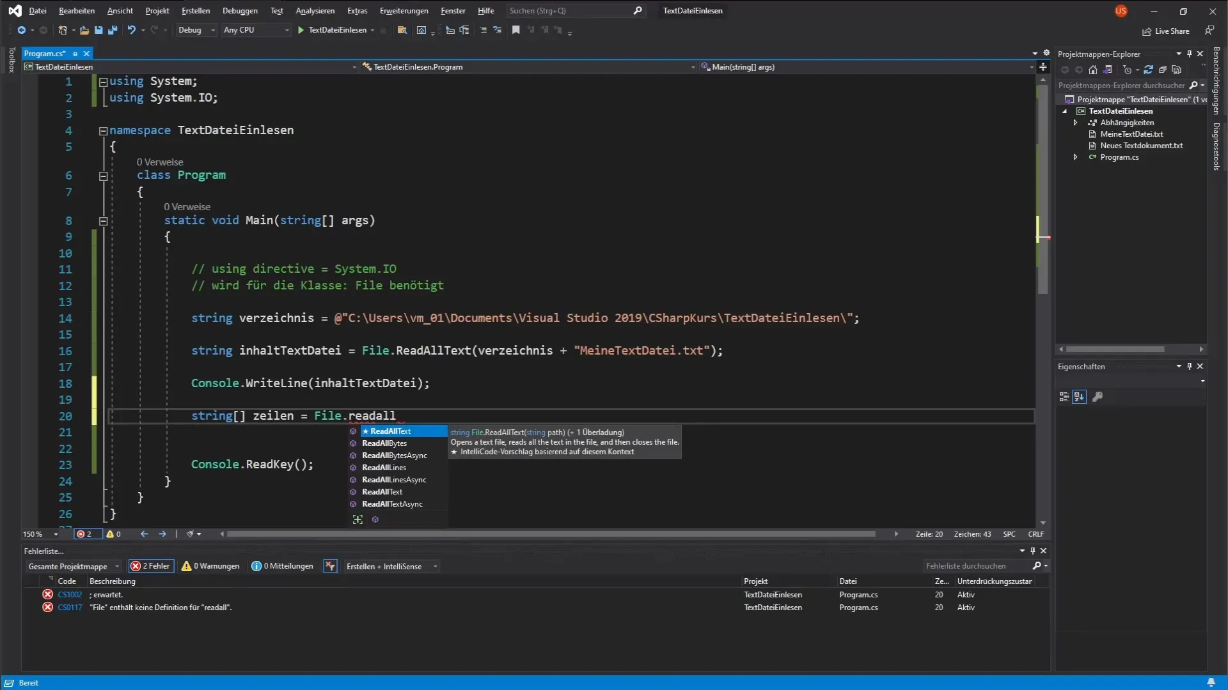
Task: Switch views icon in Projektmappen-Explorer toolbar
Action: 1108,70
